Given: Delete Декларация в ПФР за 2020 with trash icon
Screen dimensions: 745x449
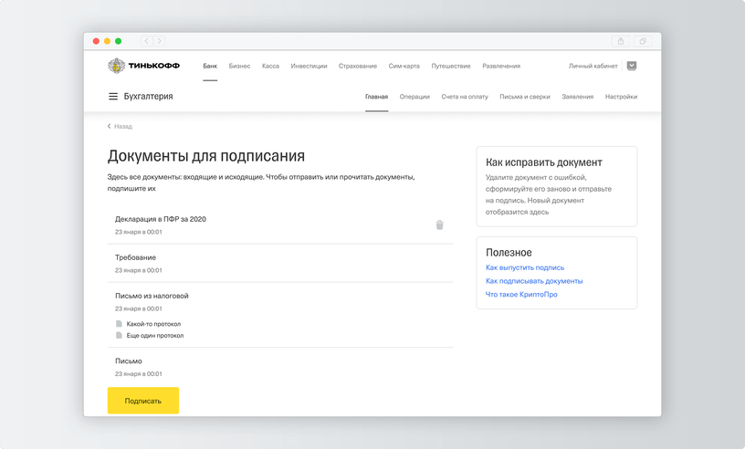Looking at the screenshot, I should (x=439, y=224).
